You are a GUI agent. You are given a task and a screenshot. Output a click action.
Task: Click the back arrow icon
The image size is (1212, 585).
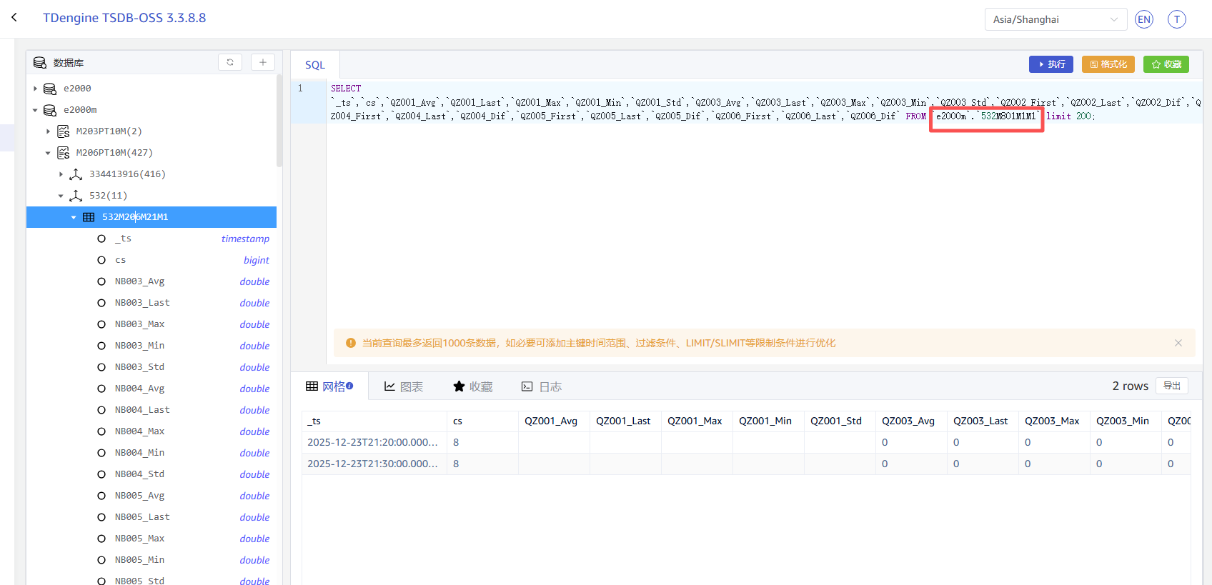coord(14,18)
